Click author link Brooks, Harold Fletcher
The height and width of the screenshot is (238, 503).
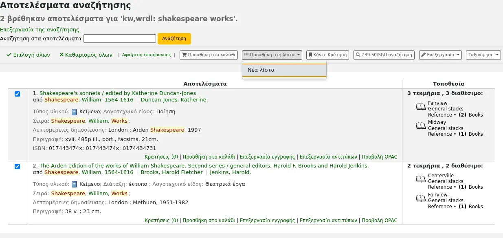coord(171,172)
